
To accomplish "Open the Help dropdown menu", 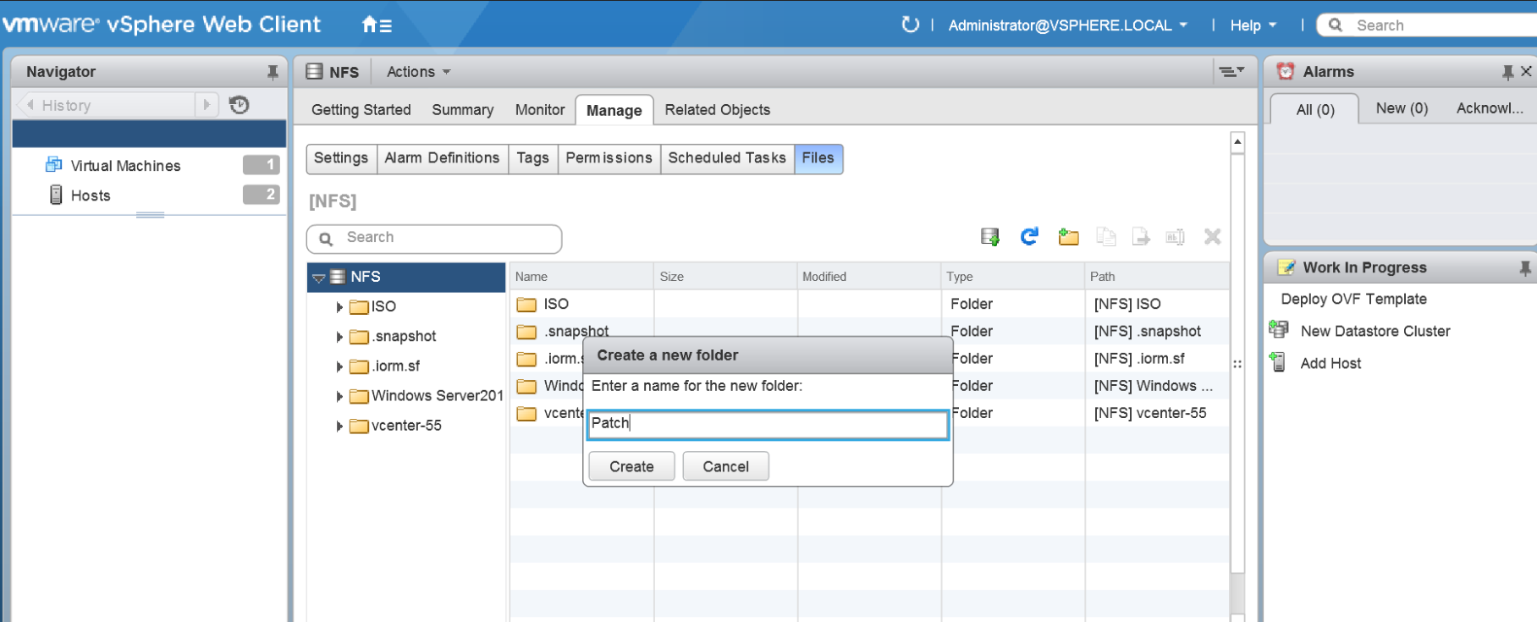I will (1253, 25).
